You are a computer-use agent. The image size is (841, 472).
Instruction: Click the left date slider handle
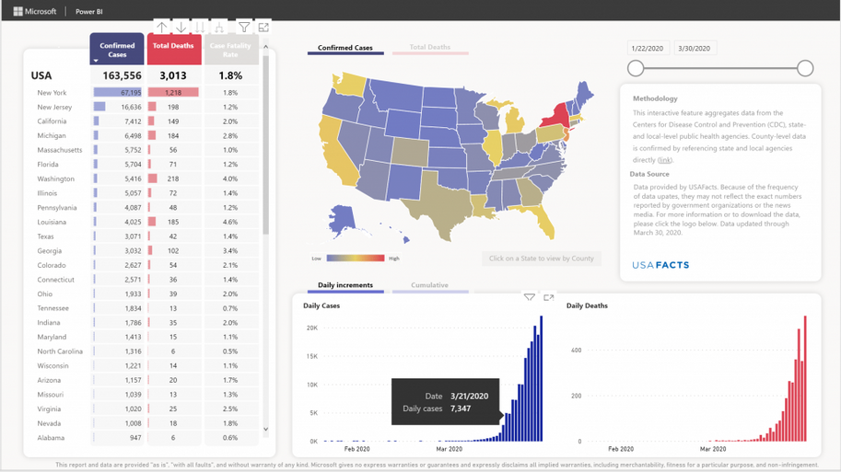(636, 68)
